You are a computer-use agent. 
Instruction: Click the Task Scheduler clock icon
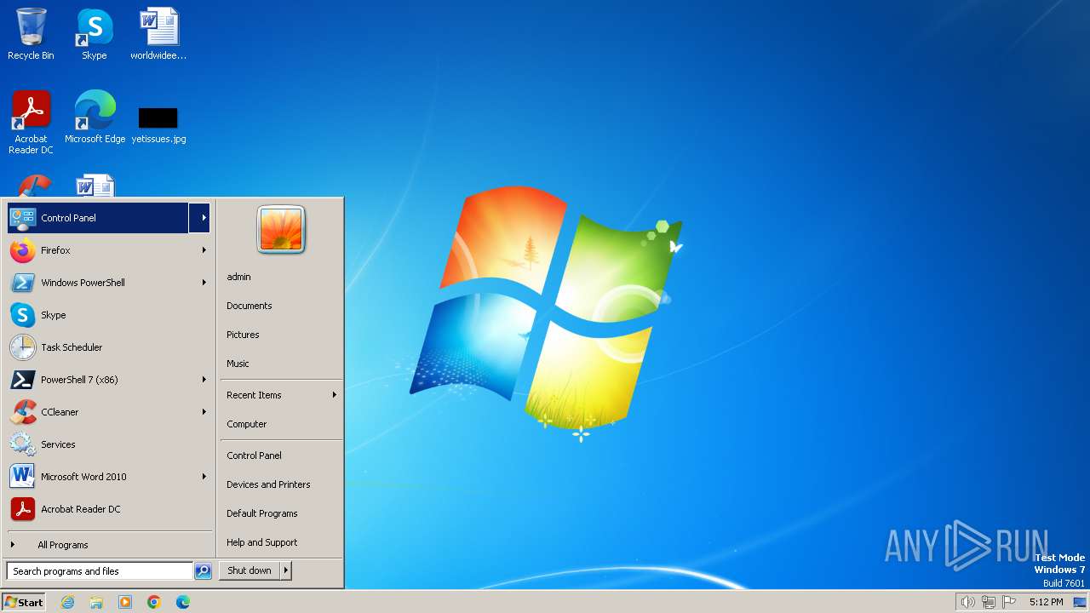tap(23, 347)
